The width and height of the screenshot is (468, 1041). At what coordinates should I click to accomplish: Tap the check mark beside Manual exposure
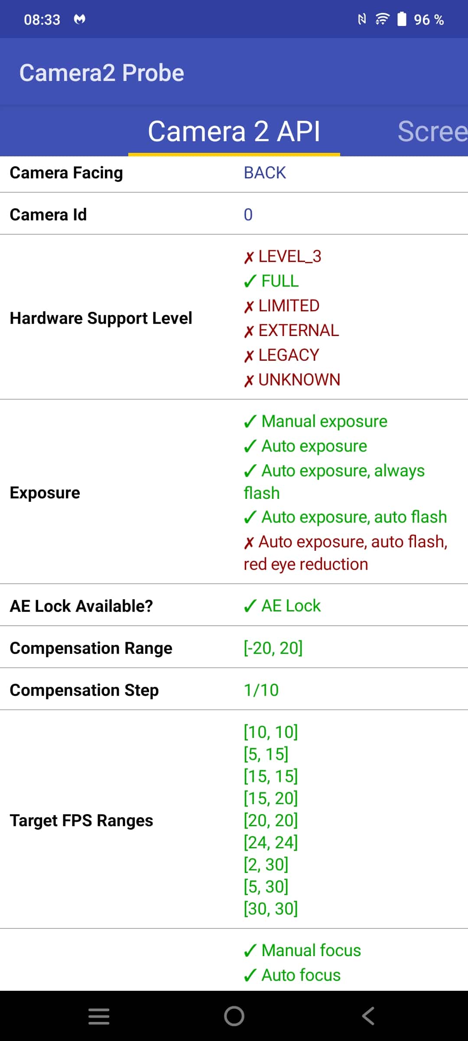250,421
